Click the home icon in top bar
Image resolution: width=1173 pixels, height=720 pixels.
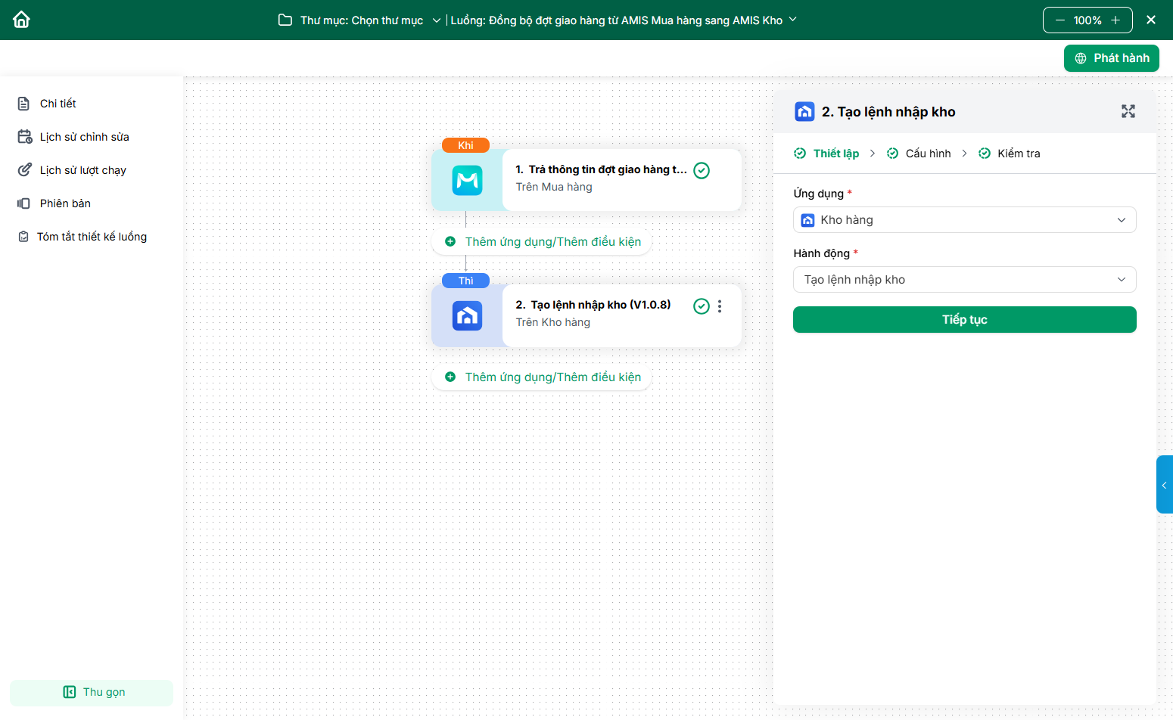pyautogui.click(x=21, y=20)
